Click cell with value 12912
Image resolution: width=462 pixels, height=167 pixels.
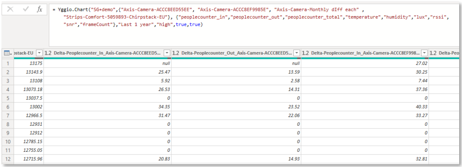pyautogui.click(x=29, y=133)
